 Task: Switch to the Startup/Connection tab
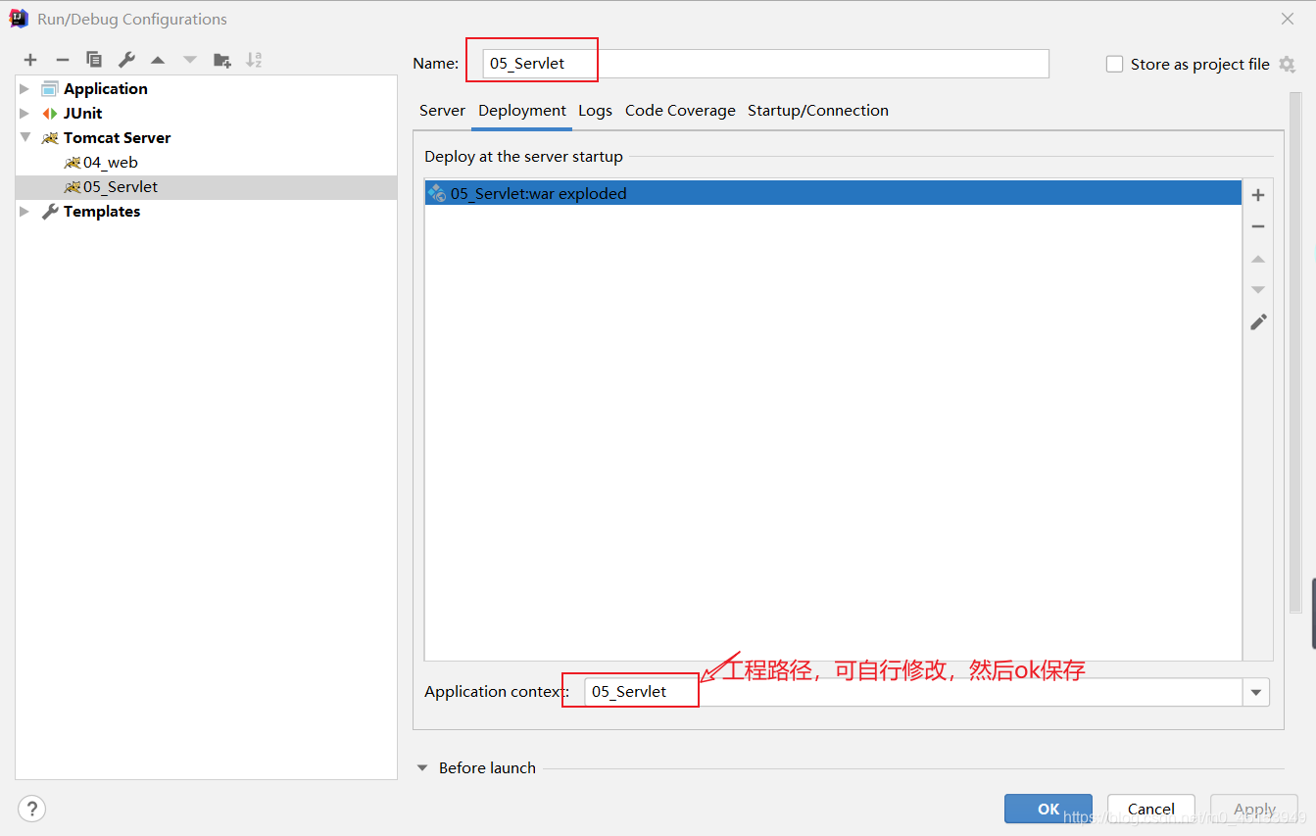click(x=818, y=111)
